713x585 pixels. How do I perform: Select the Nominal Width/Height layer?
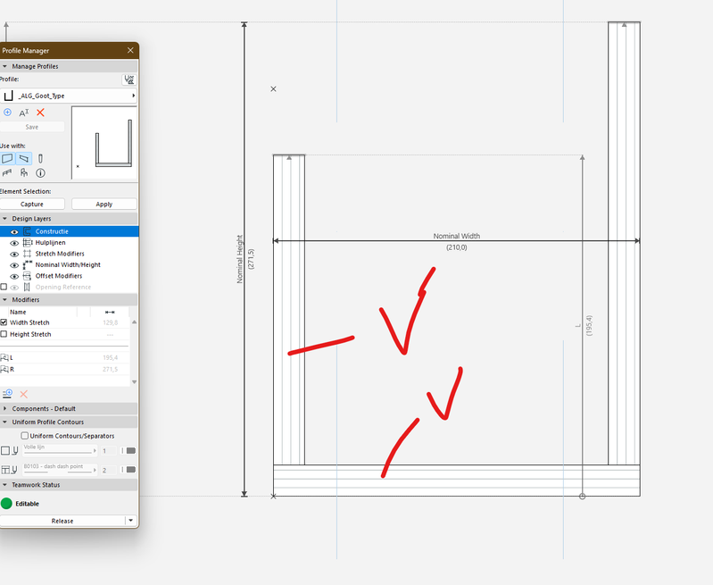pyautogui.click(x=68, y=265)
